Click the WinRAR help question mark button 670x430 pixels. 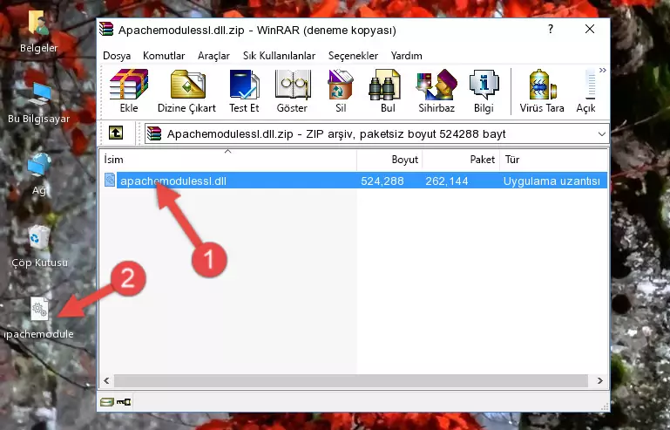point(551,29)
